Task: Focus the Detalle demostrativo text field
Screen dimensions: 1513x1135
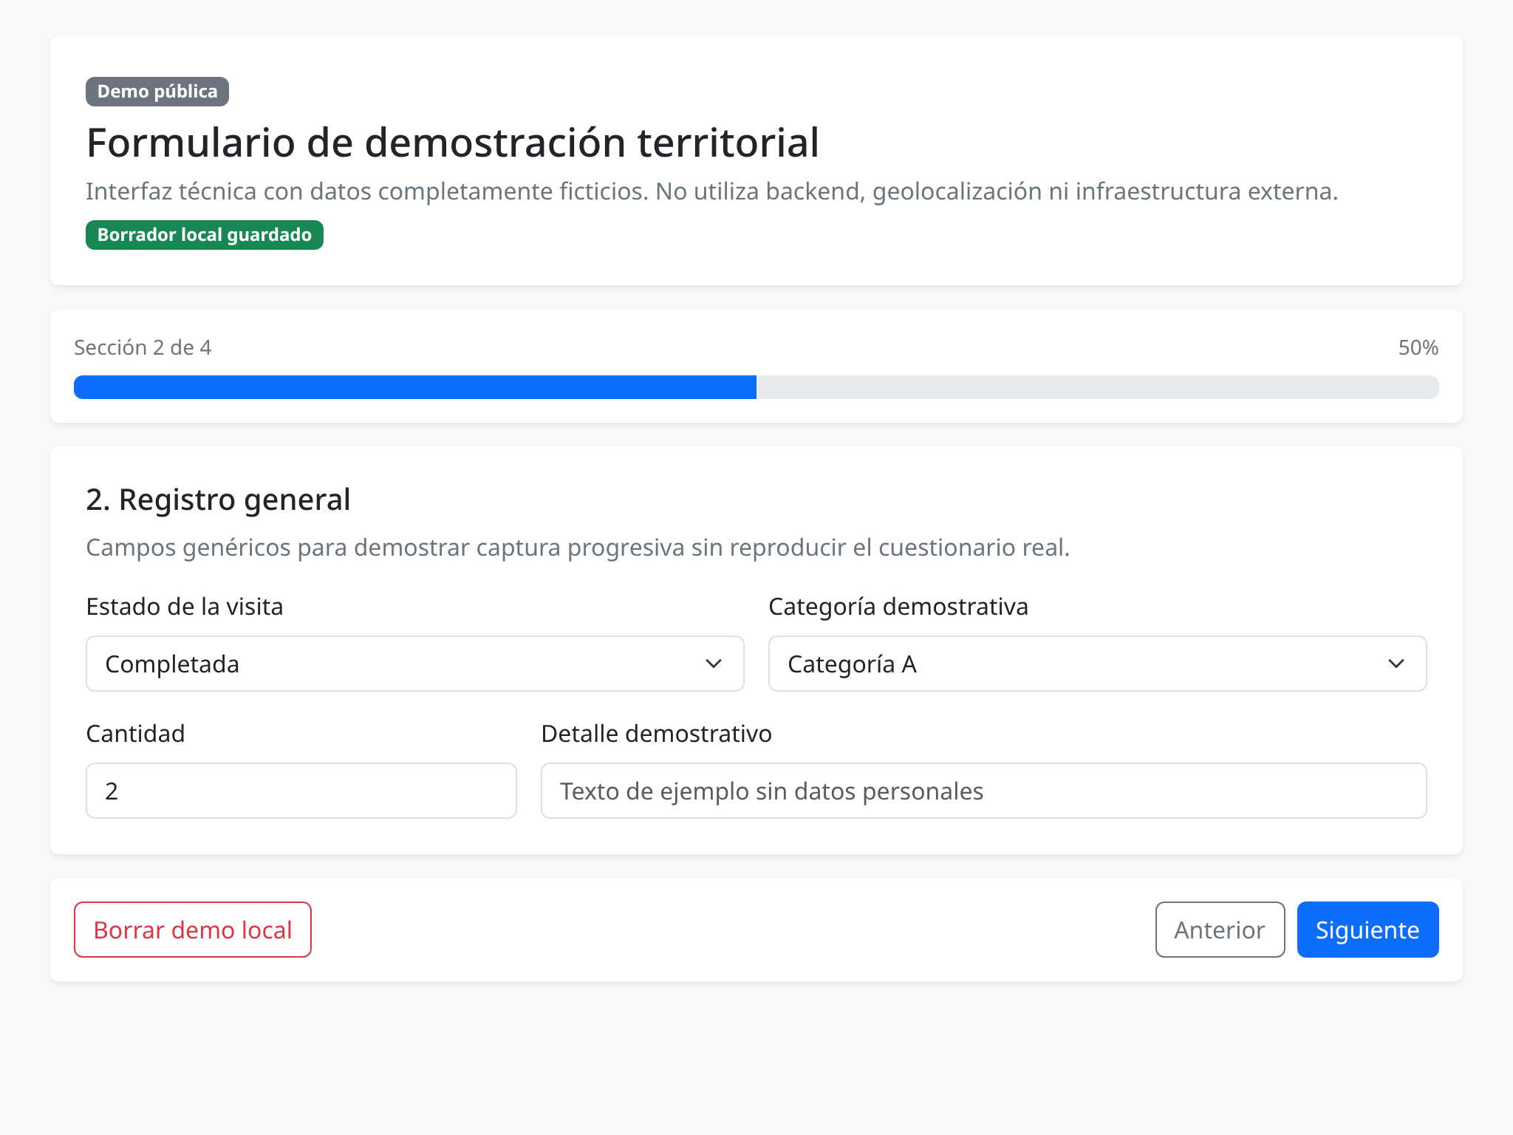Action: [x=983, y=791]
